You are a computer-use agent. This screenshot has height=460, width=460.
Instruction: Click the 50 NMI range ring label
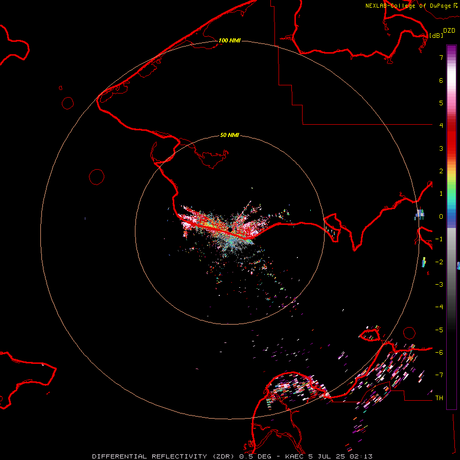click(229, 135)
